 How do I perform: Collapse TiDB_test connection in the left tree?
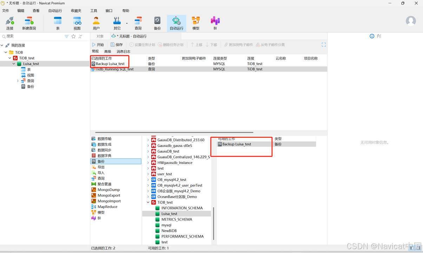click(x=10, y=58)
